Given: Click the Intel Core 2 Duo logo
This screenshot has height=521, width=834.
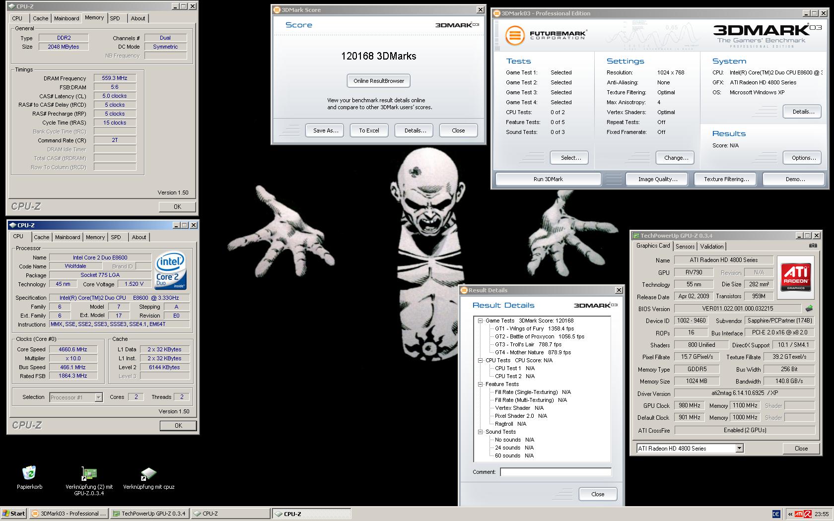Looking at the screenshot, I should (170, 270).
